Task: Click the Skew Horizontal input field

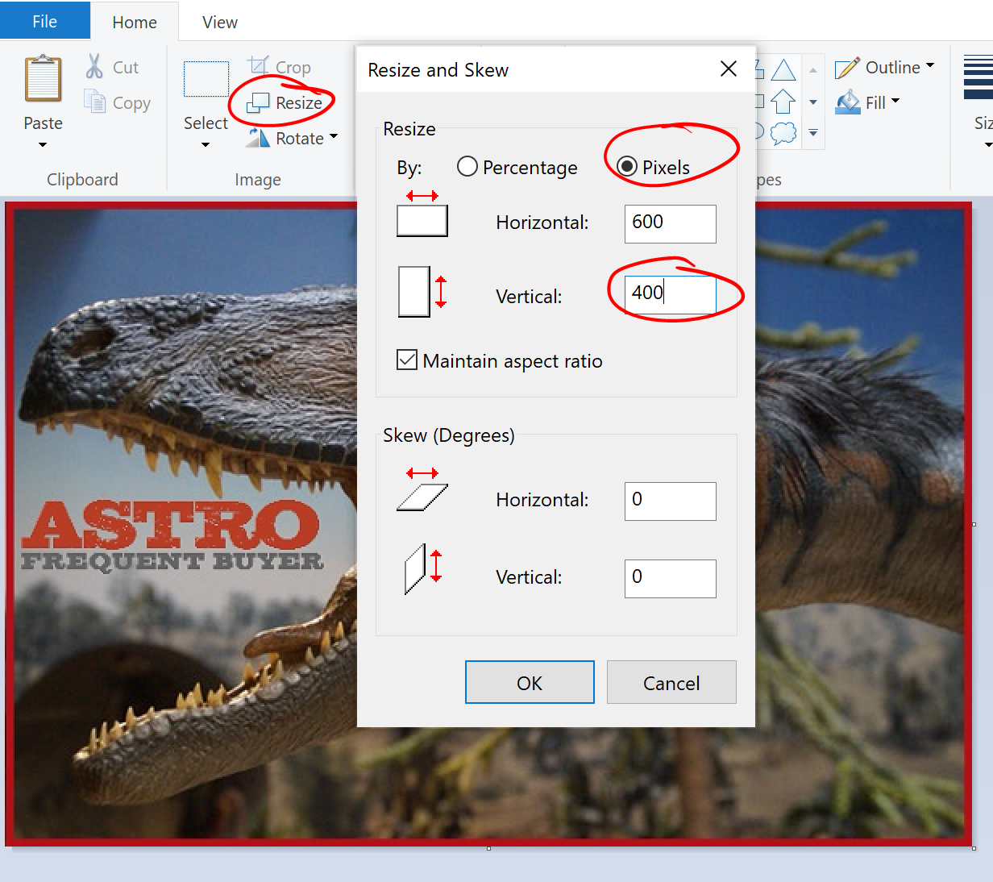Action: [671, 501]
